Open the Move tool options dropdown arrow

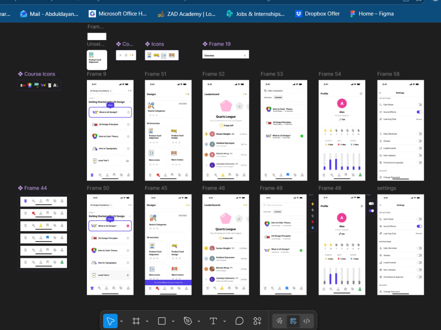click(121, 321)
